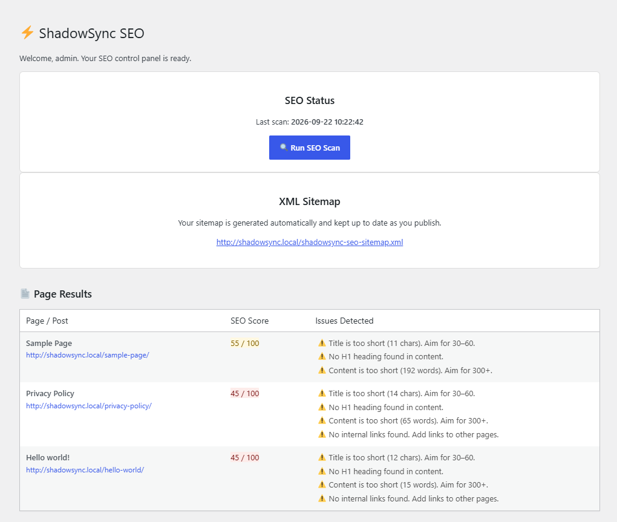The width and height of the screenshot is (617, 522).
Task: Click the Last scan timestamp 2026-09-22 10:22:42
Action: [x=327, y=122]
